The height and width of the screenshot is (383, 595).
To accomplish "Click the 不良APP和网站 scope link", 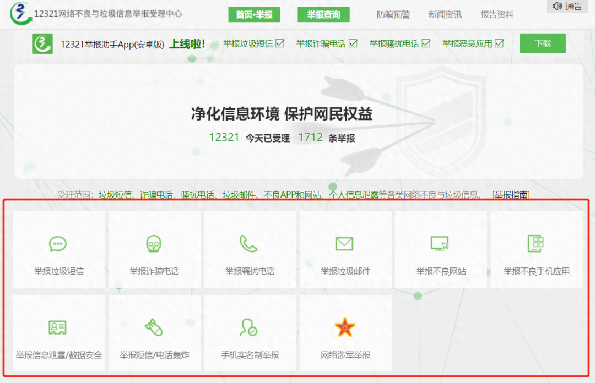I will tap(292, 195).
